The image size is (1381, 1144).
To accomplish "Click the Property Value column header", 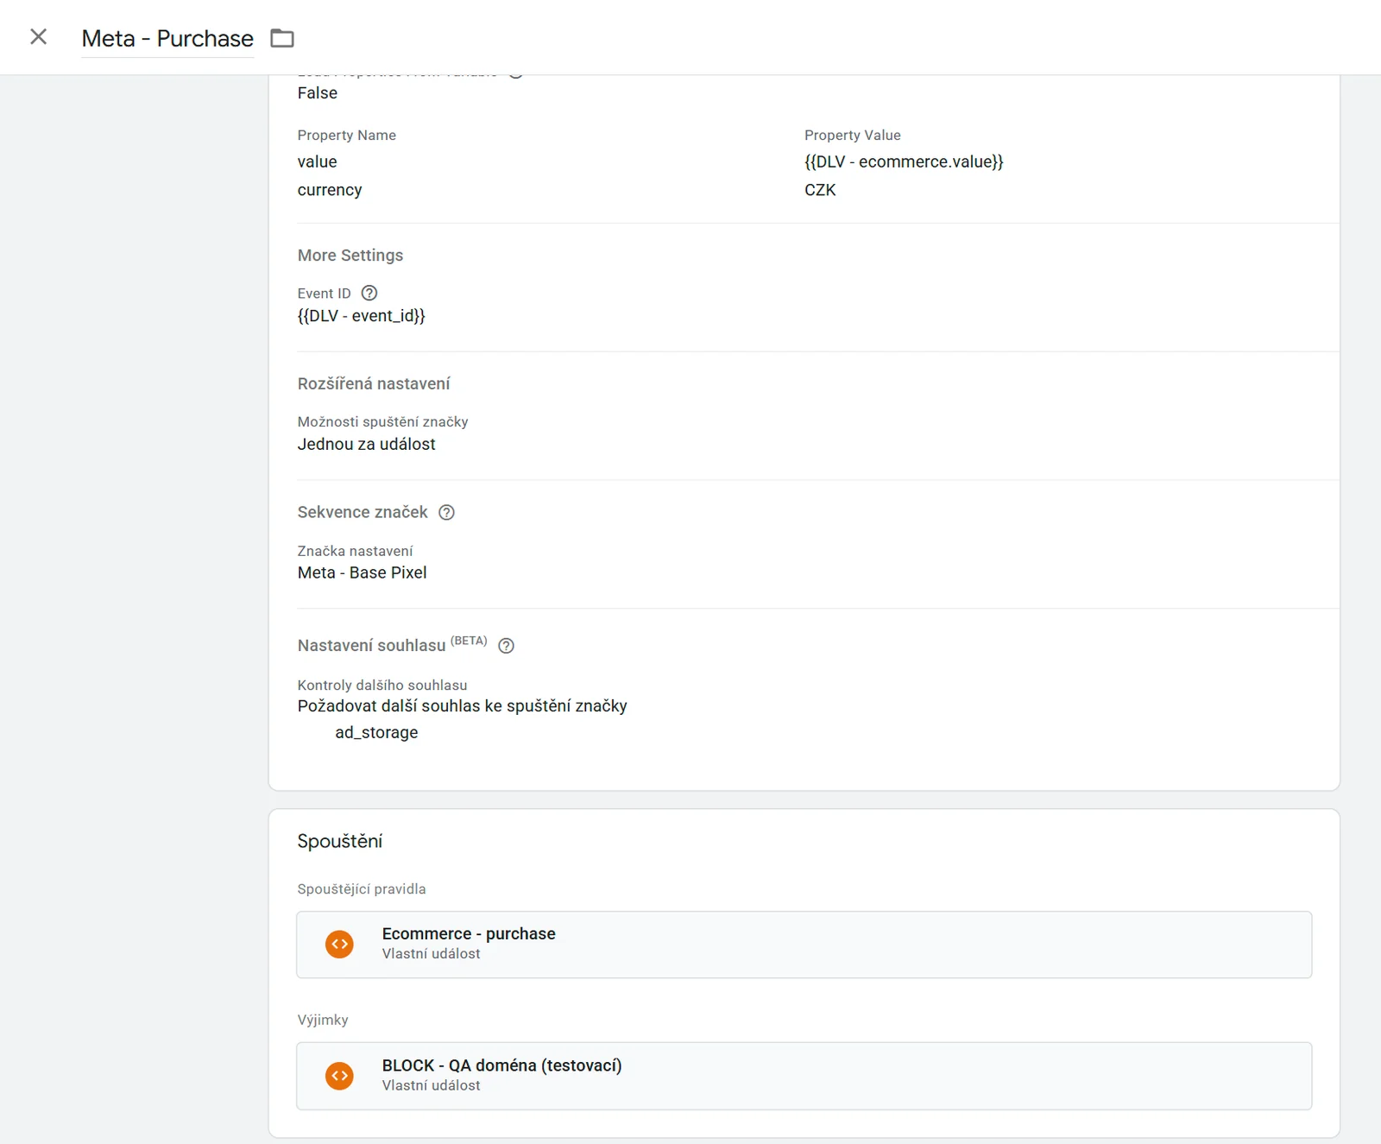I will pos(853,135).
